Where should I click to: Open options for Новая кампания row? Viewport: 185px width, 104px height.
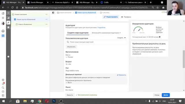[x=46, y=14]
